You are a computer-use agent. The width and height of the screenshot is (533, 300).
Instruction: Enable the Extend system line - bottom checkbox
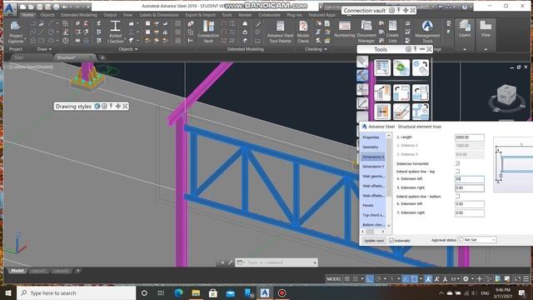point(457,197)
